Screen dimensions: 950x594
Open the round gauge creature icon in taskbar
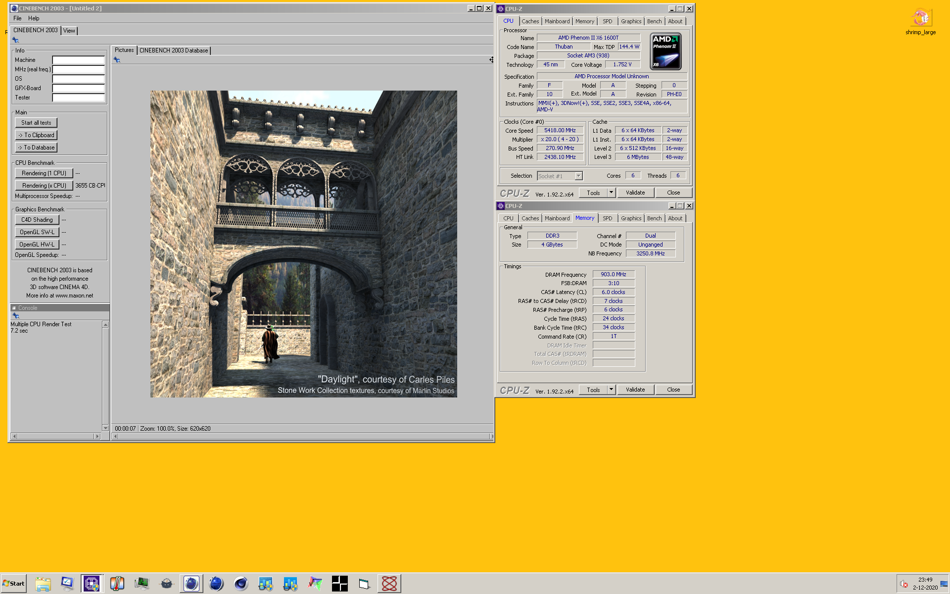coord(166,584)
